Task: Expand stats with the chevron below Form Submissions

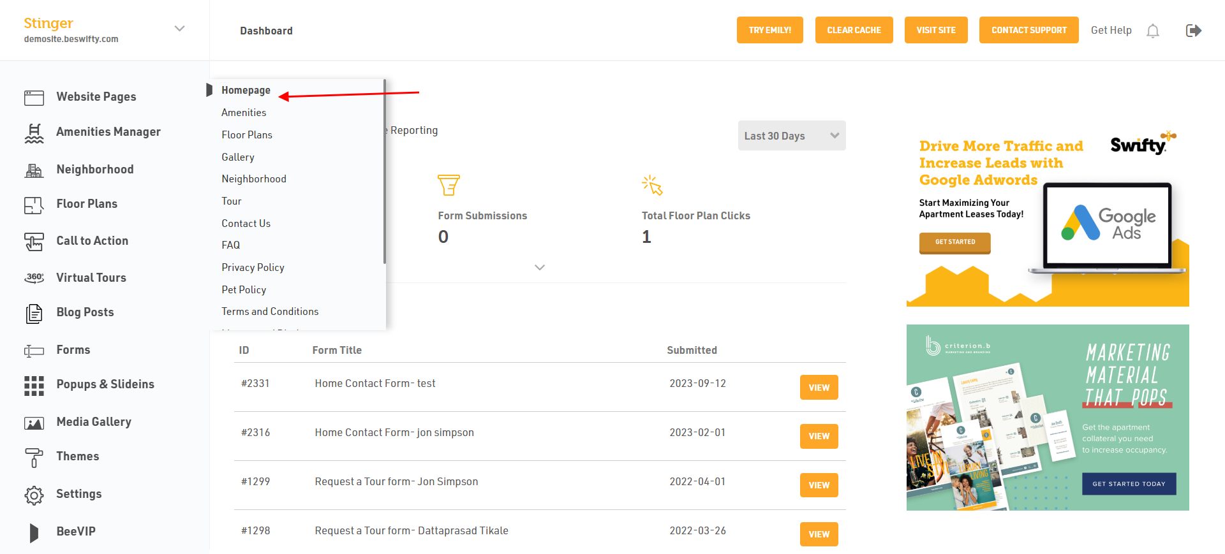Action: point(540,267)
